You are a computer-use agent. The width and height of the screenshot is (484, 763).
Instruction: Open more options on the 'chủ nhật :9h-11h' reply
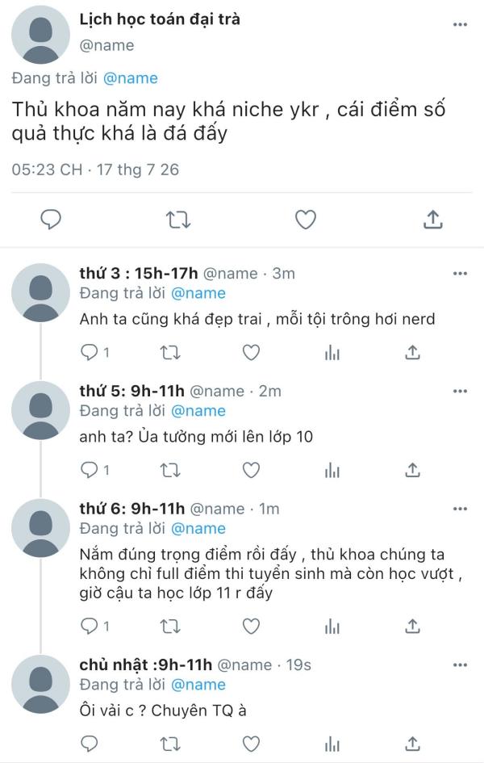click(460, 664)
